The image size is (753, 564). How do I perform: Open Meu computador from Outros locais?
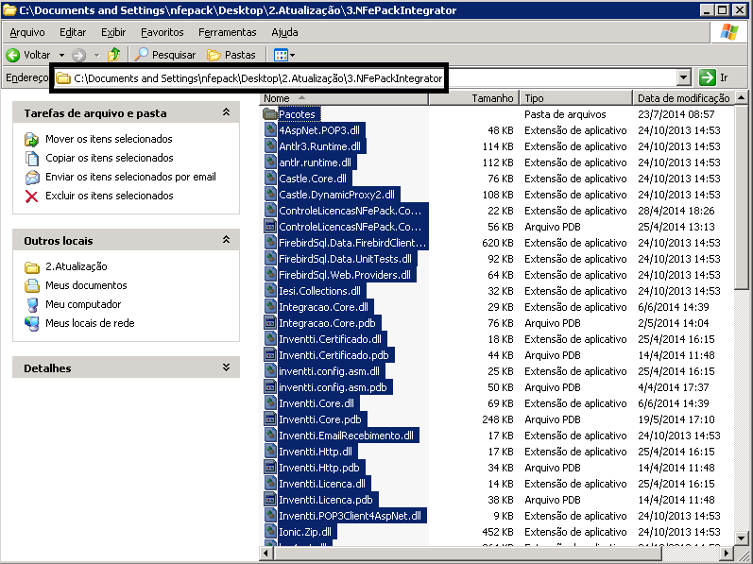[83, 304]
